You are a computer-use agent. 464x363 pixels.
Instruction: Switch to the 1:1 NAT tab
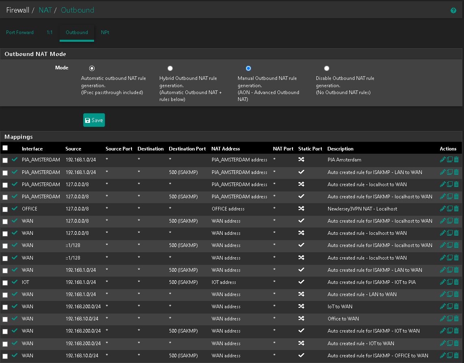pyautogui.click(x=49, y=32)
